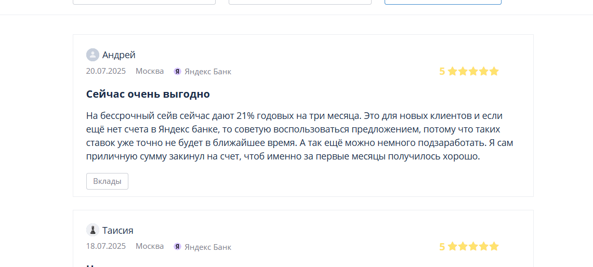Click Андрей's user avatar icon
The image size is (593, 267).
[93, 55]
